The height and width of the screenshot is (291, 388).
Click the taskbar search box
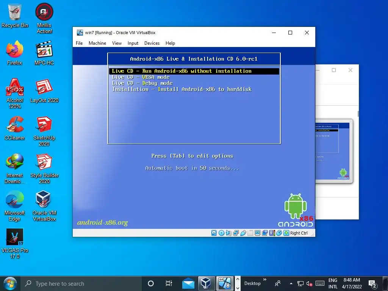pyautogui.click(x=81, y=283)
